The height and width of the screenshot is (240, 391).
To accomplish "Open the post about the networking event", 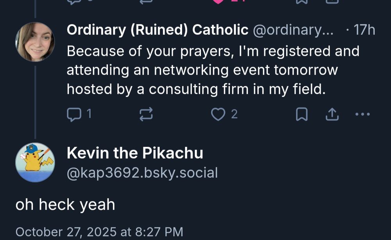I will coord(213,70).
